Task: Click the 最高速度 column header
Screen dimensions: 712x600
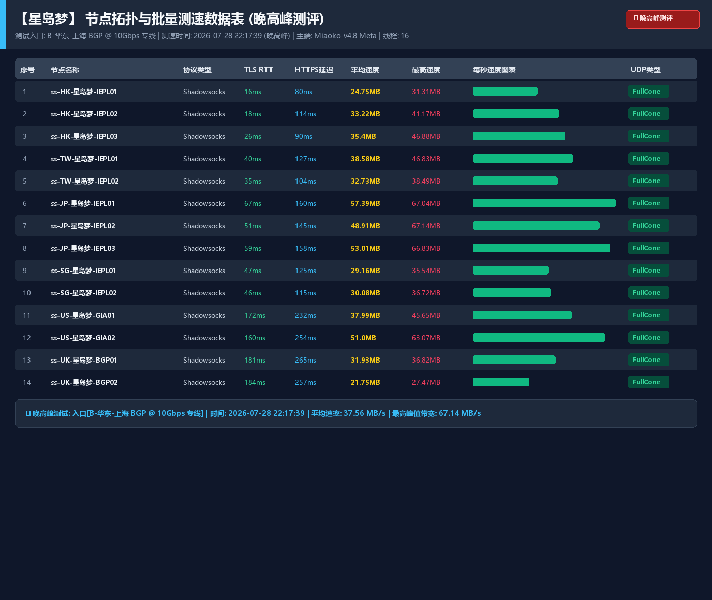Action: coord(426,70)
